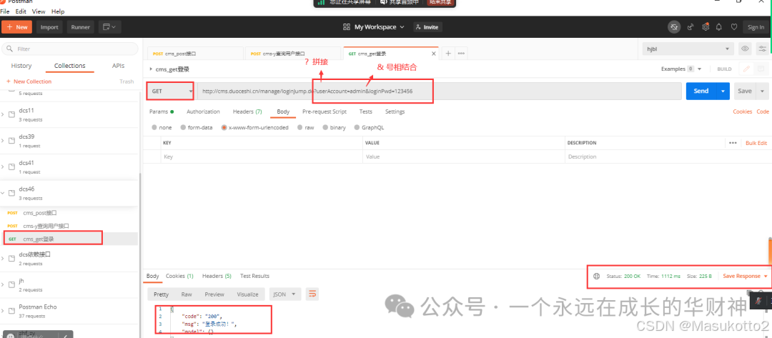Image resolution: width=772 pixels, height=338 pixels.
Task: Select the form-data radio button
Action: point(183,127)
